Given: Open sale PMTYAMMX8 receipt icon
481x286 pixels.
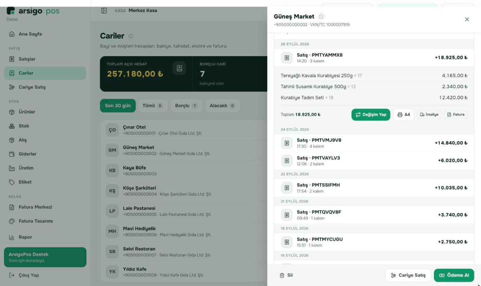Looking at the screenshot, I should pos(287,58).
